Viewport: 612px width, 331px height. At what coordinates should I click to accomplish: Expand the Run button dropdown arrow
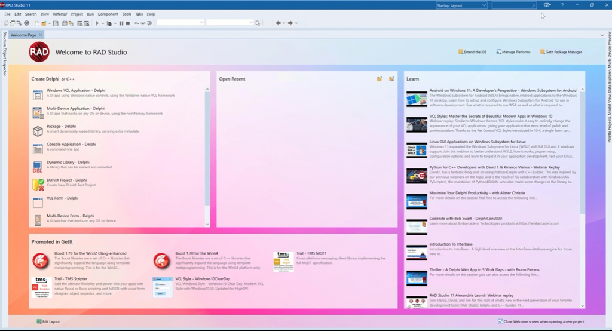(x=103, y=23)
